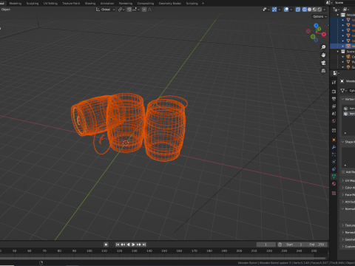
Task: Open the overlays settings dropdown
Action: click(x=291, y=10)
